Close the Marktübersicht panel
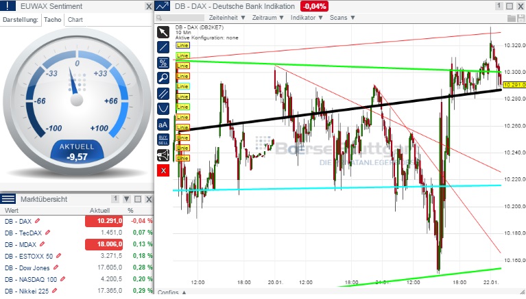This screenshot has height=299, width=526. click(149, 199)
